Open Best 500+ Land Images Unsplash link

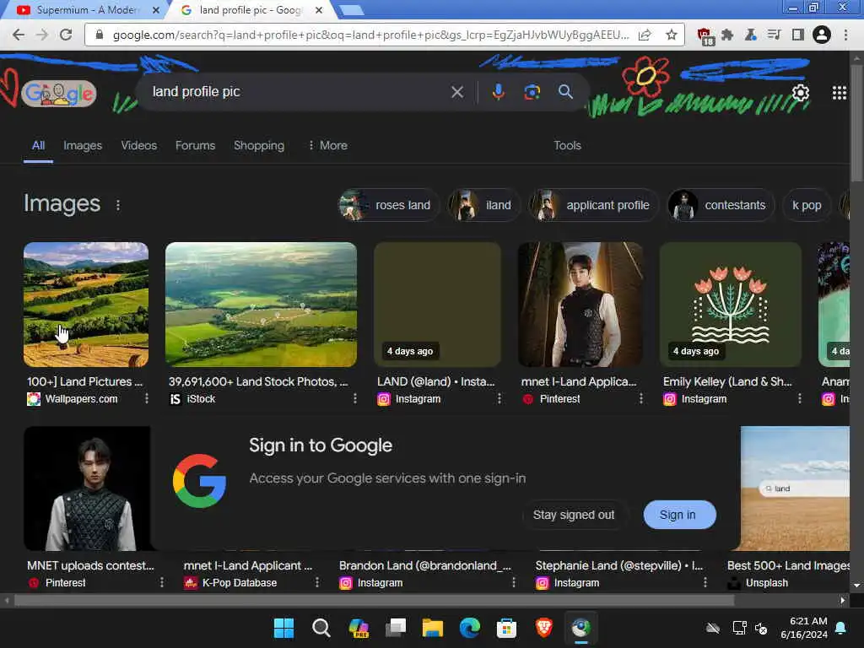pos(788,565)
